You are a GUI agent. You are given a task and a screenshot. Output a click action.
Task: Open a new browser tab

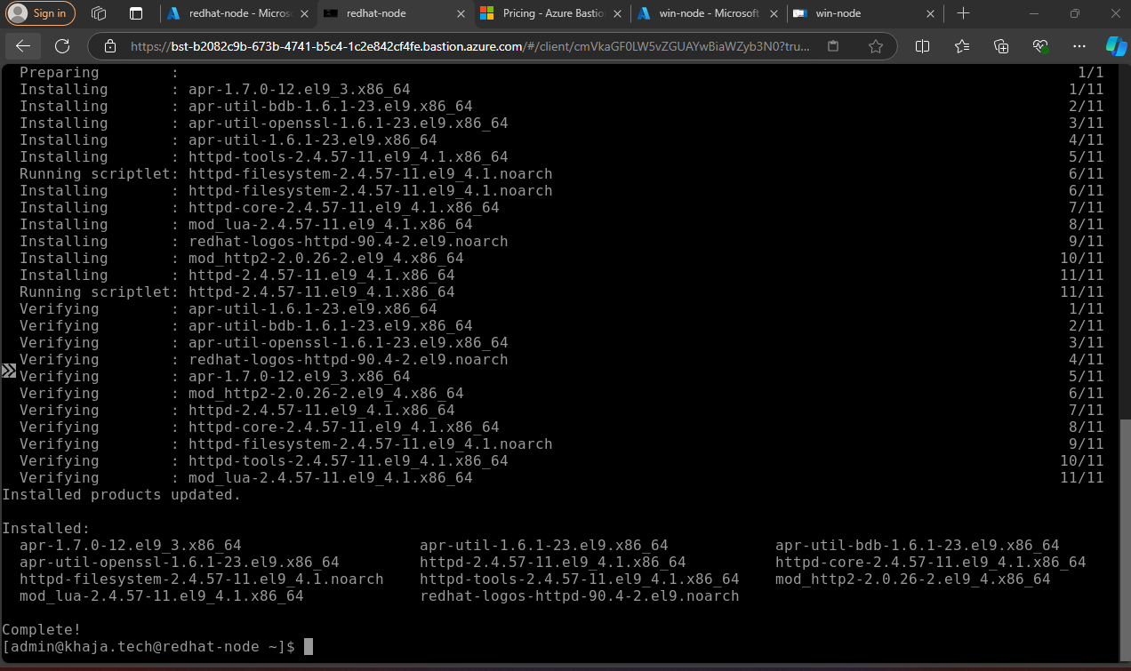coord(964,13)
